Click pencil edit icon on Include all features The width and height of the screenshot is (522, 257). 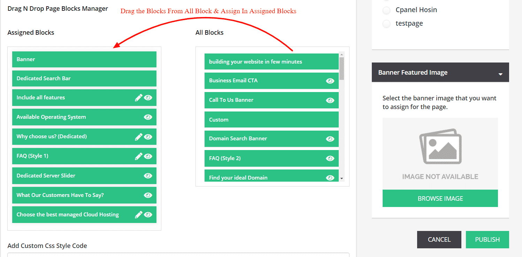click(x=138, y=98)
